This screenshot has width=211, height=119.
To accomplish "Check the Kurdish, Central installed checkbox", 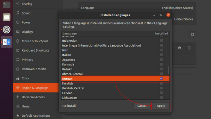I will point(162,88).
